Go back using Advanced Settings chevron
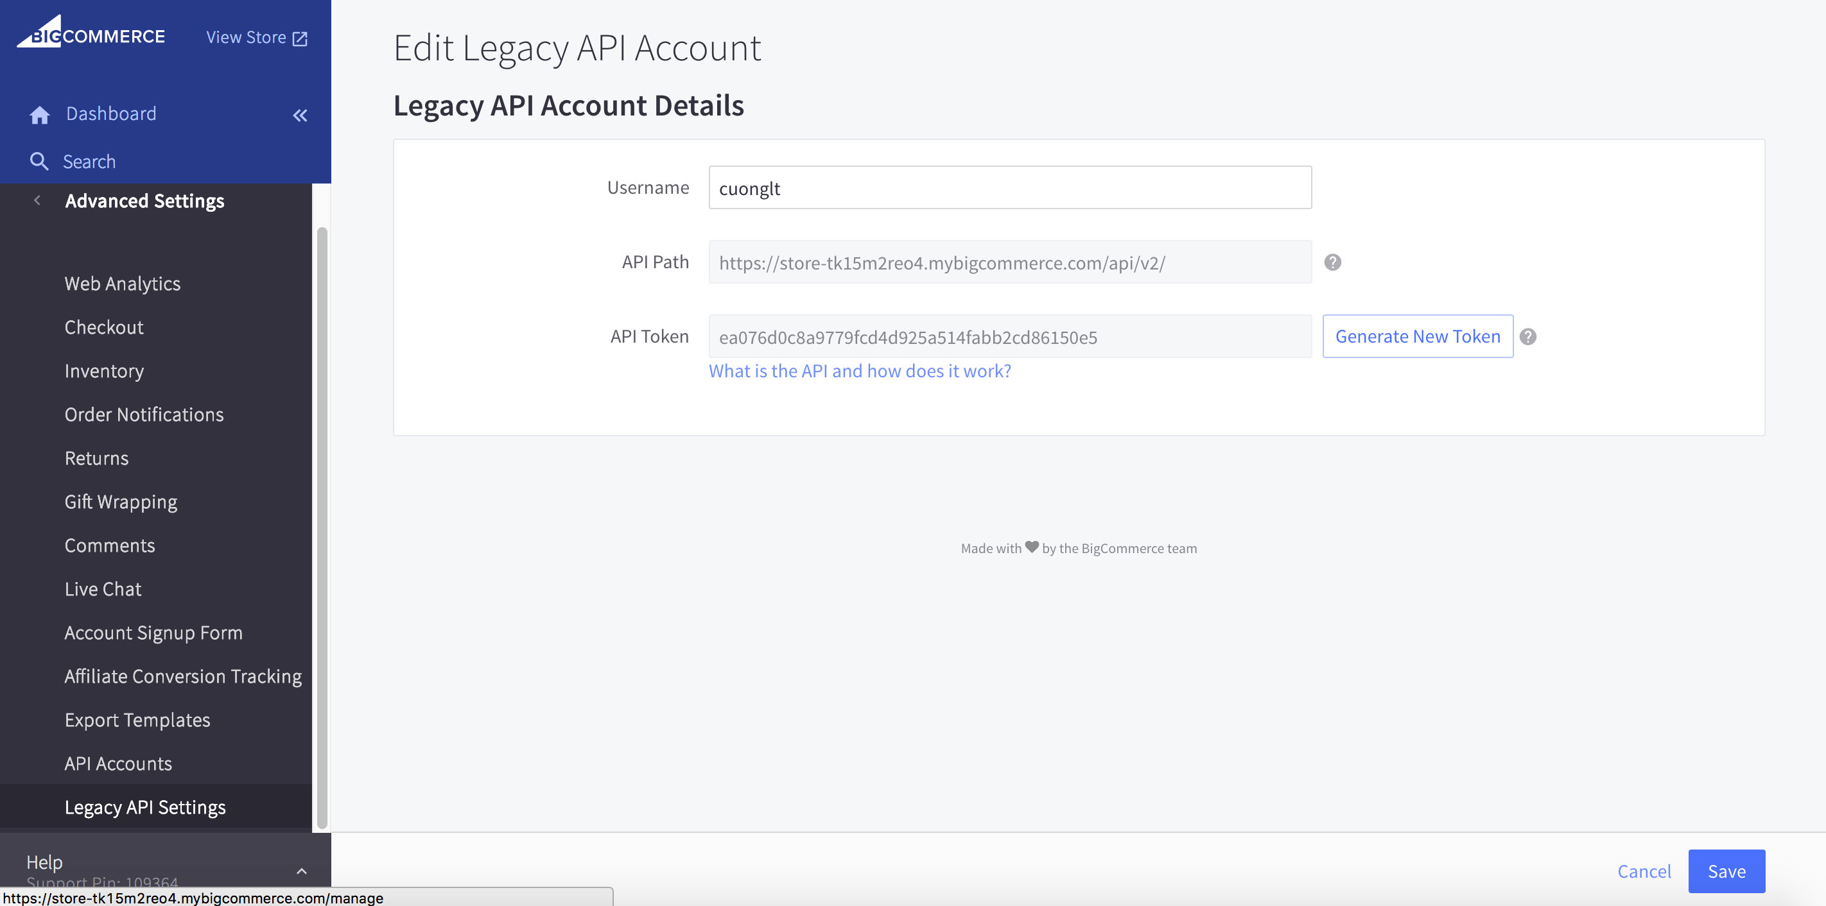The image size is (1826, 906). [x=38, y=200]
